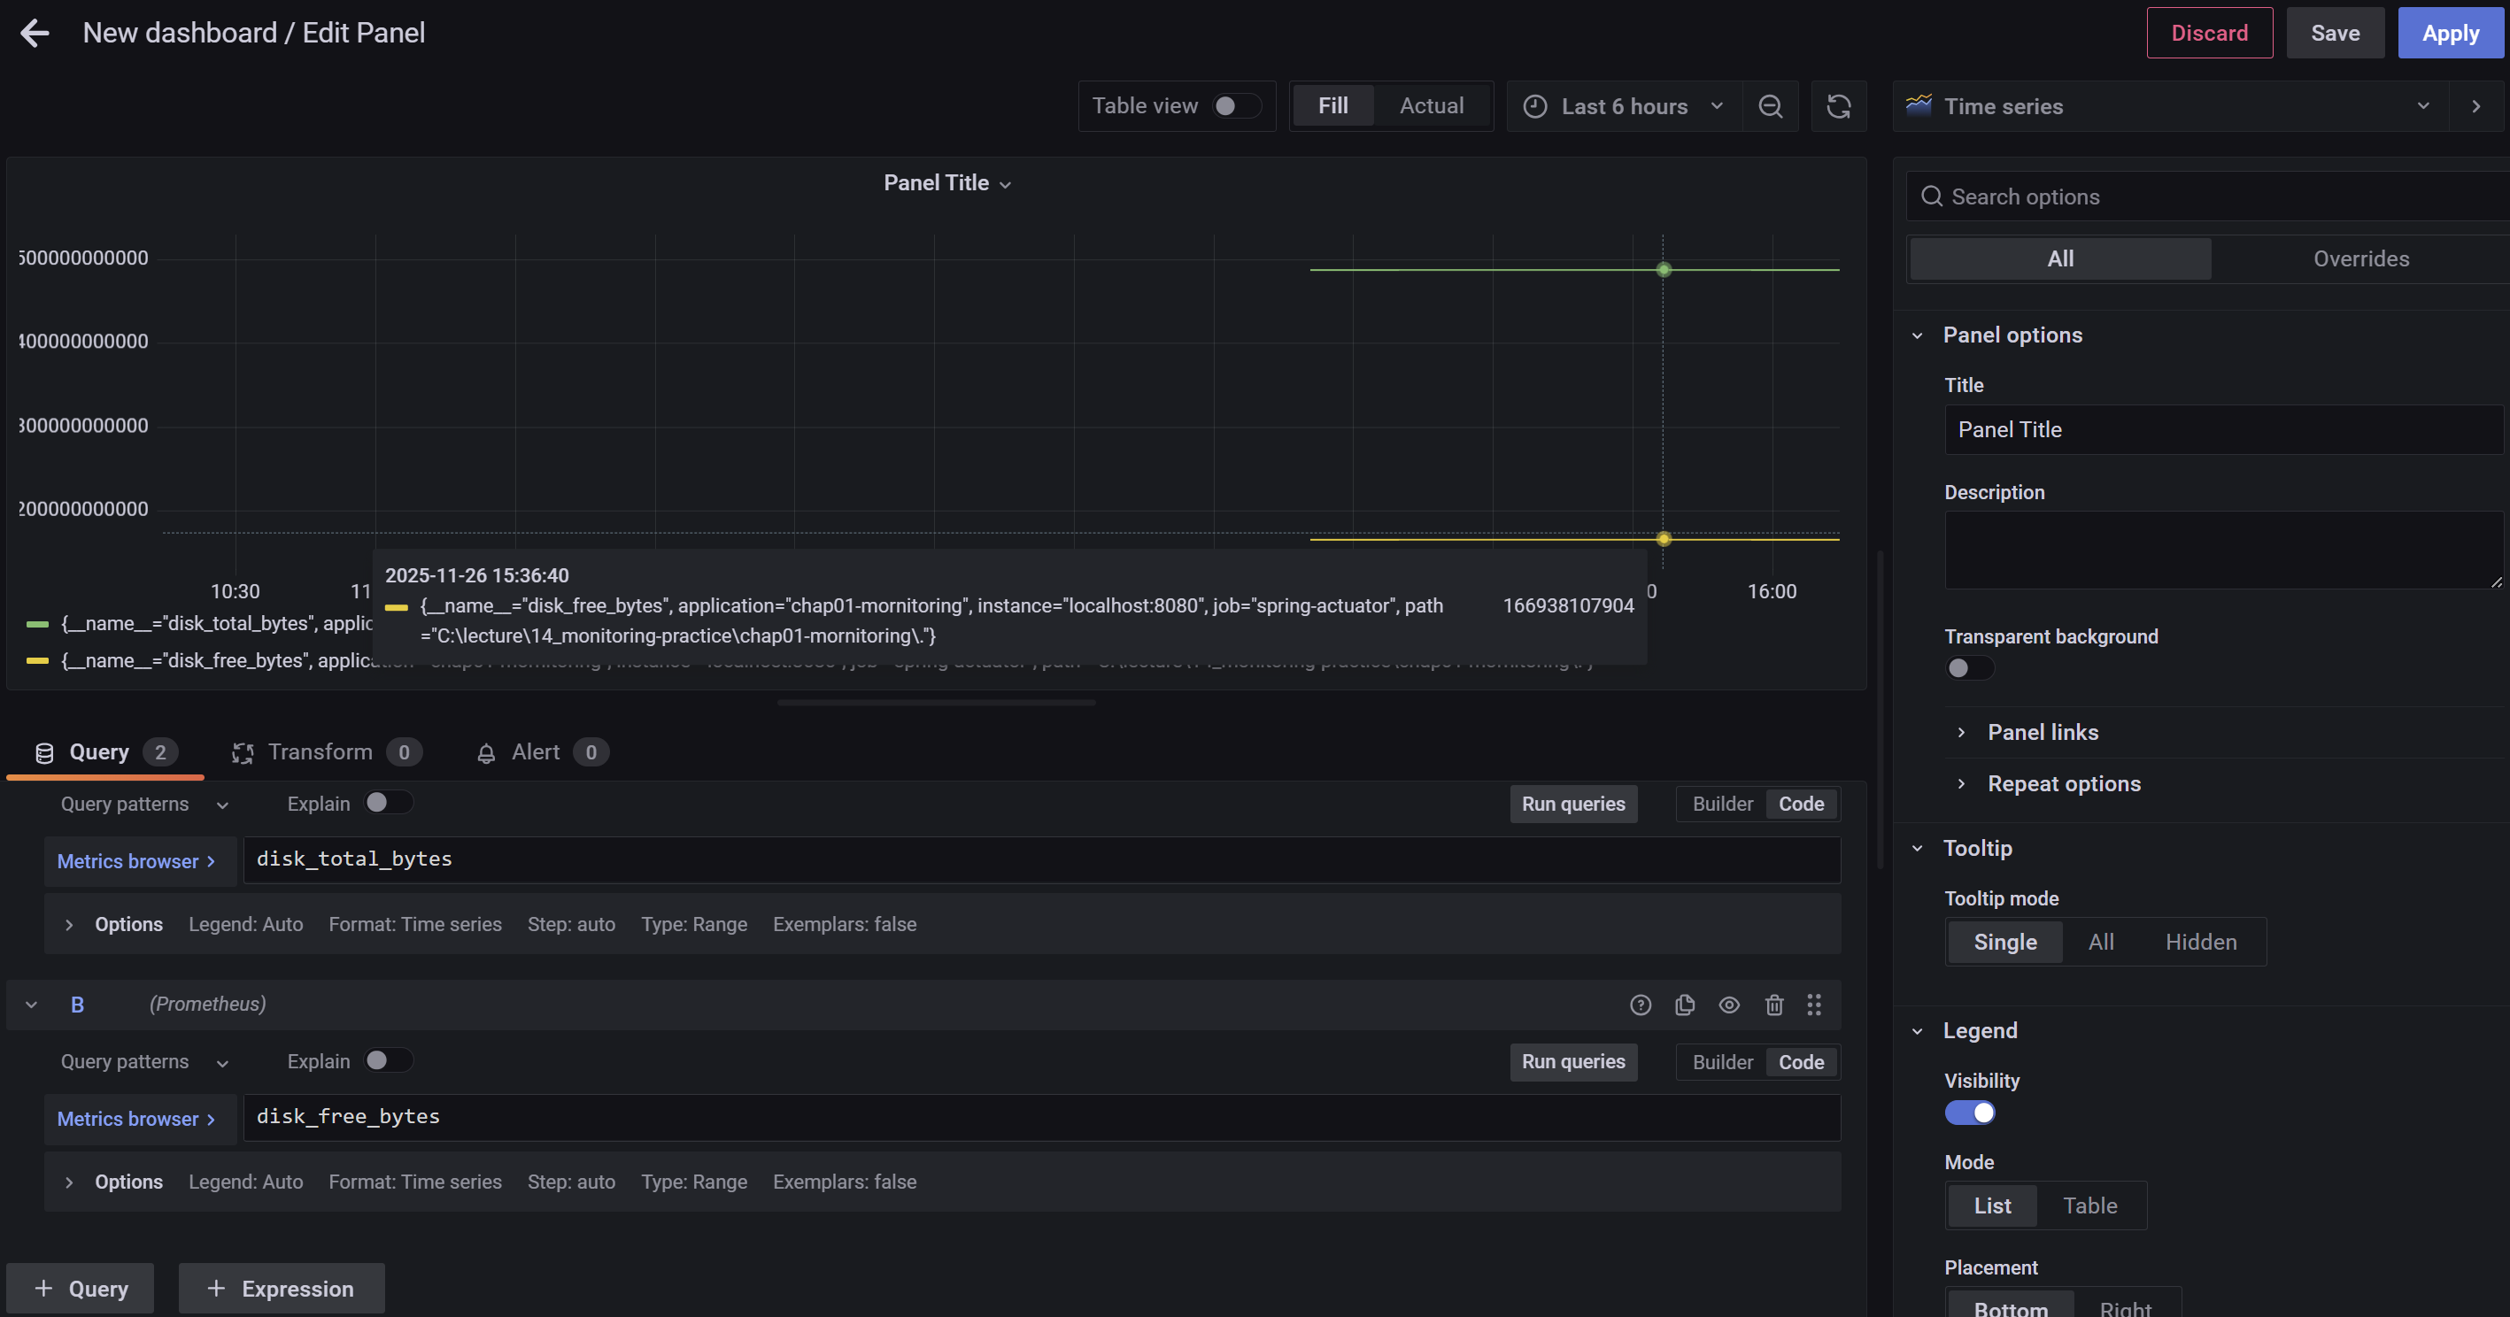Image resolution: width=2510 pixels, height=1317 pixels.
Task: Switch to the Transform tab
Action: click(x=321, y=752)
